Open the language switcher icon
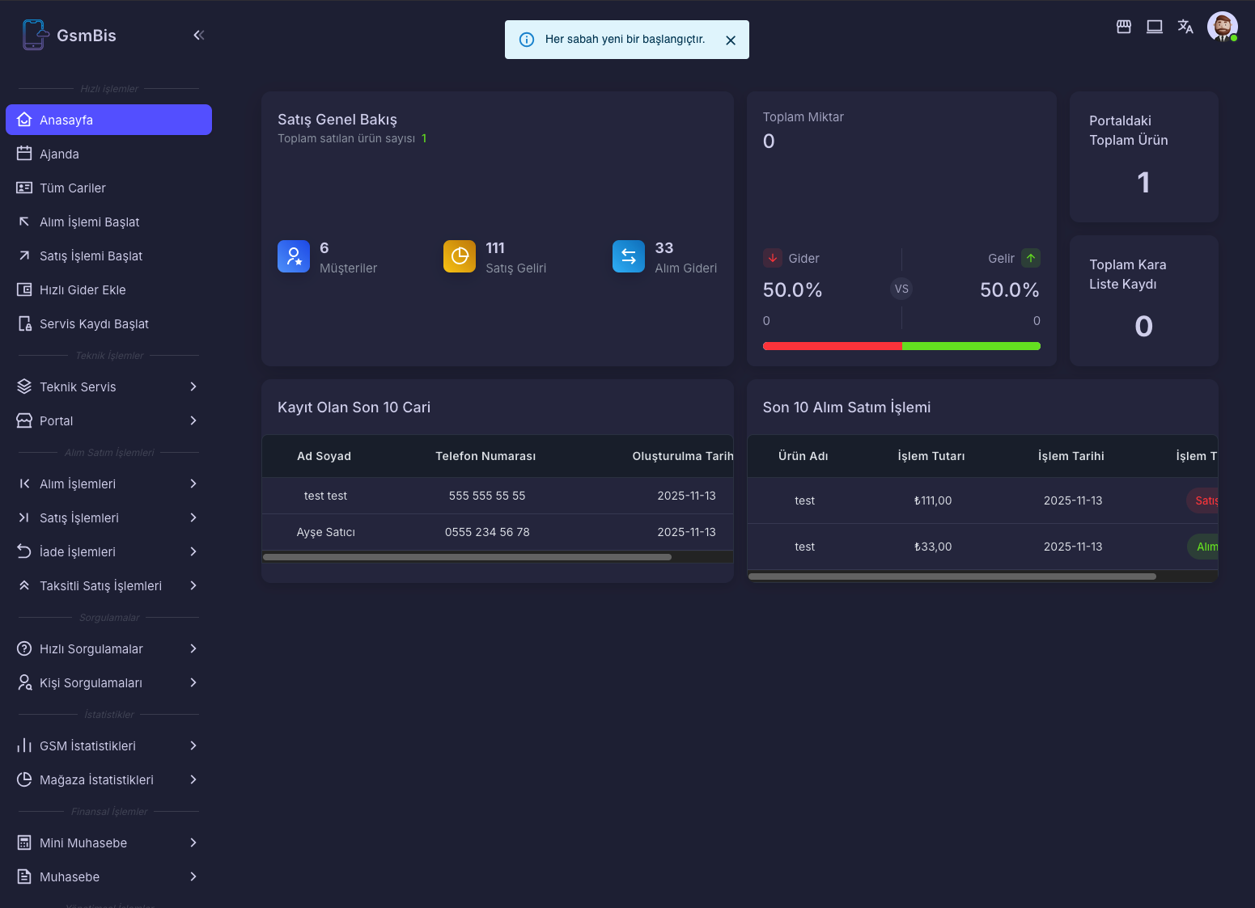 (x=1185, y=27)
